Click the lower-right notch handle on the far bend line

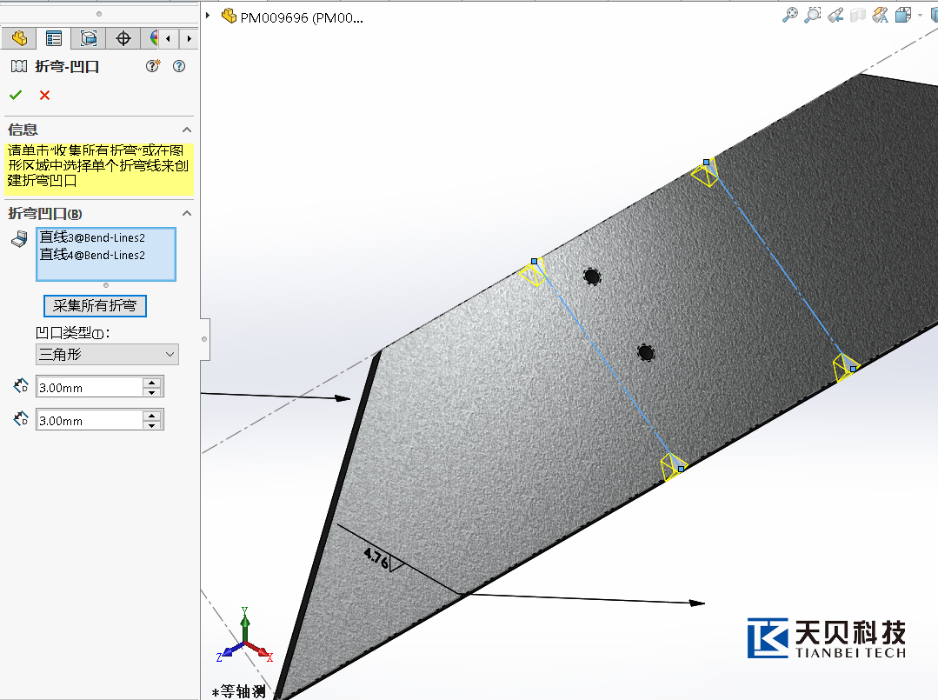(853, 370)
